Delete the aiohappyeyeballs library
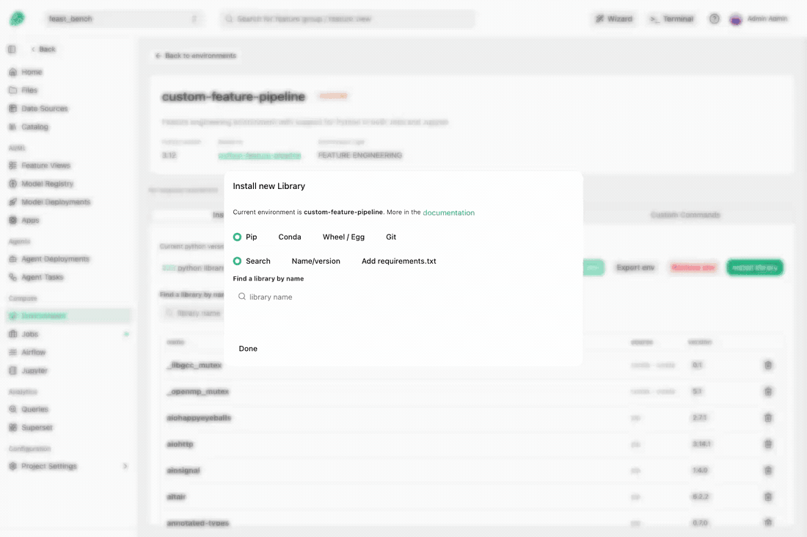 point(768,418)
